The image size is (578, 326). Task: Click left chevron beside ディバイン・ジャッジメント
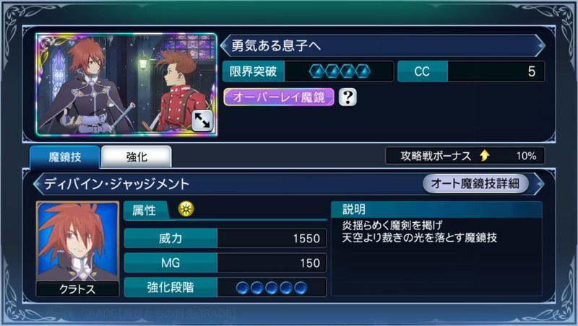[38, 183]
